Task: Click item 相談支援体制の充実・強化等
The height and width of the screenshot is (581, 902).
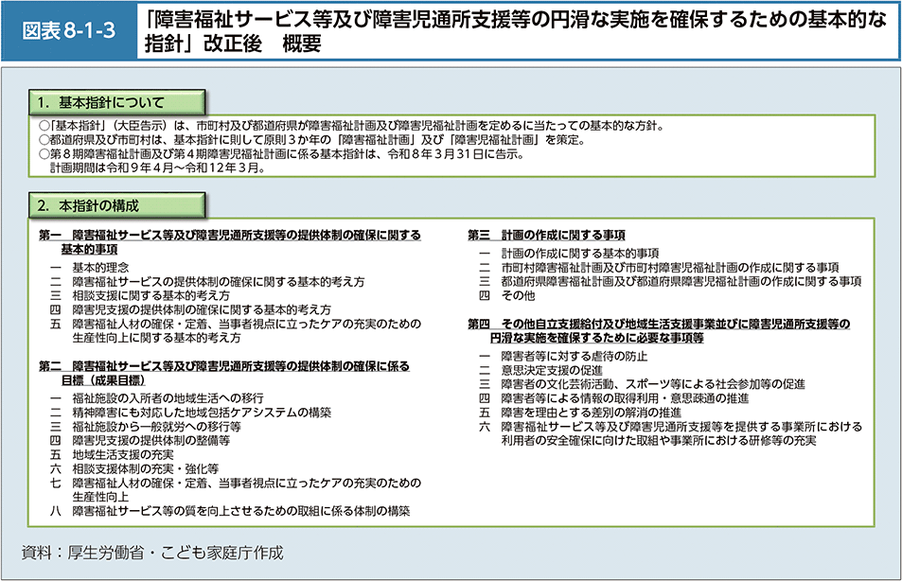Action: pos(145,468)
